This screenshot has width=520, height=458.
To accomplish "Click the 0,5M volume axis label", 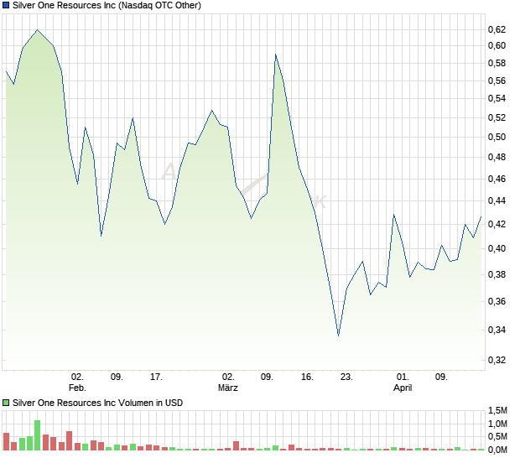I will [497, 437].
